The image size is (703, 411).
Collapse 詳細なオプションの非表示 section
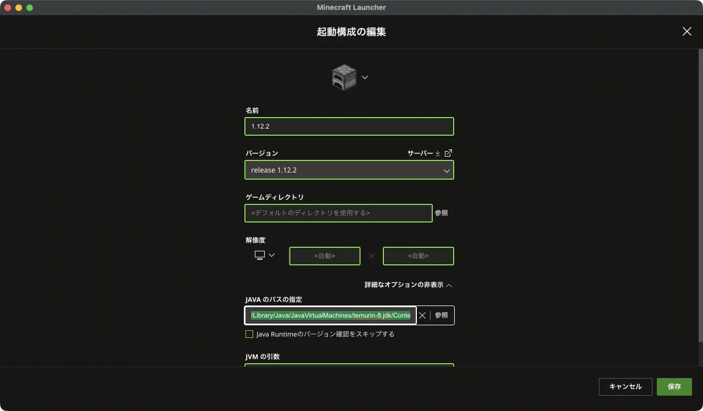(x=408, y=285)
